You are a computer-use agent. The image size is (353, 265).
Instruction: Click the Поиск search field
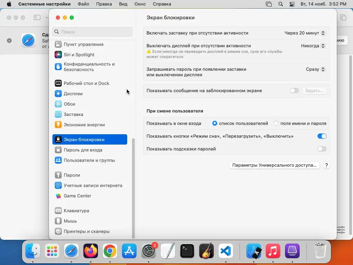pos(92,32)
